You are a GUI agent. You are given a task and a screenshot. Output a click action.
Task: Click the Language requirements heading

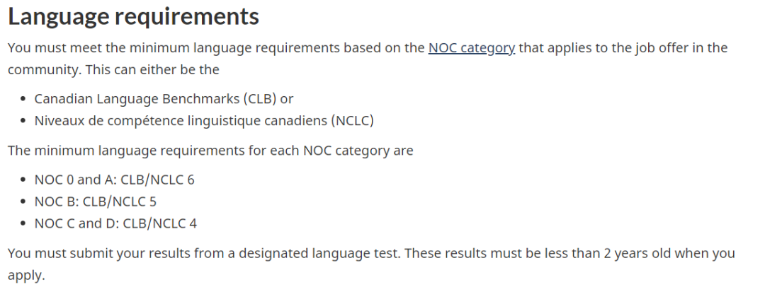coord(133,16)
